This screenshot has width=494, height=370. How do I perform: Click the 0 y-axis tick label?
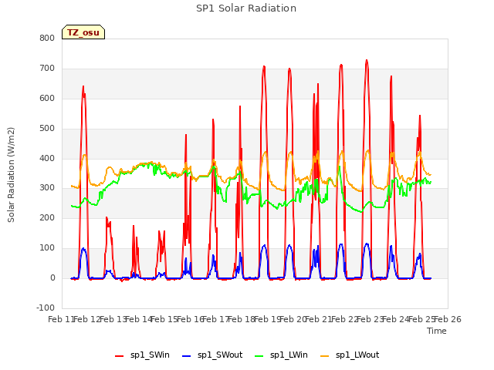(x=52, y=278)
